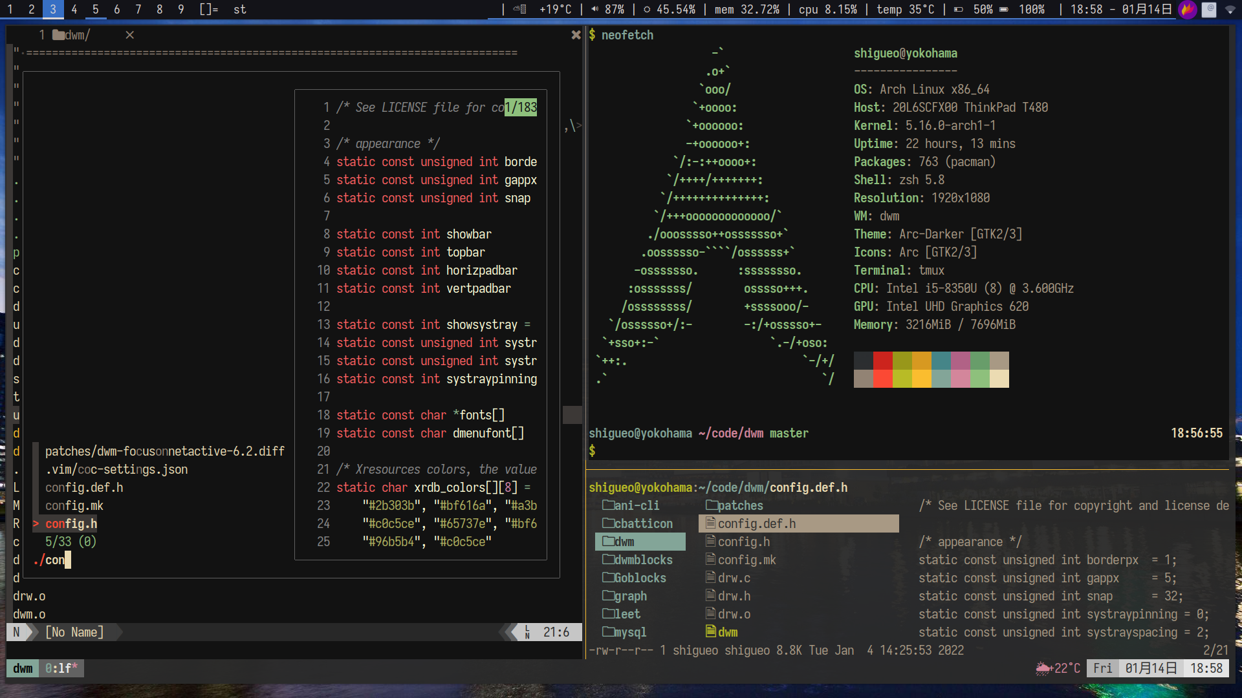1242x698 pixels.
Task: Click the drw.o file icon in lf
Action: [711, 614]
